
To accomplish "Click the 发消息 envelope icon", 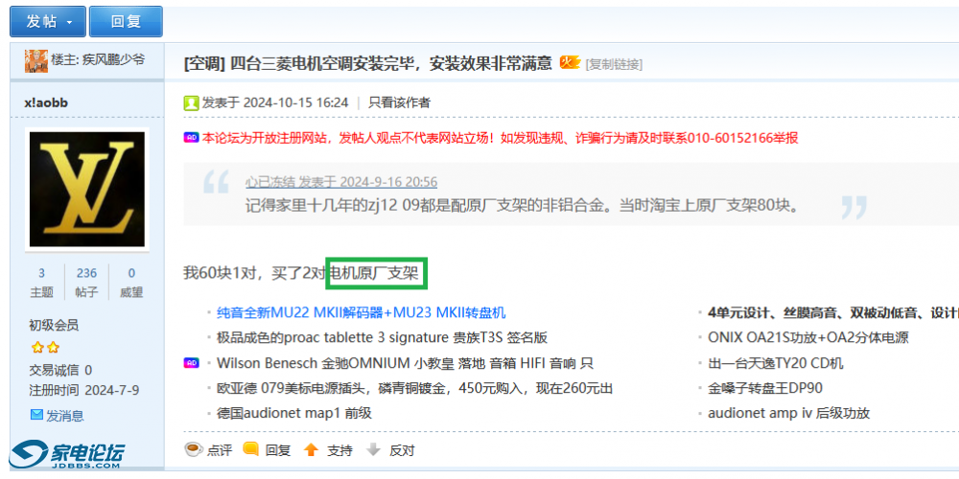I will coord(36,415).
